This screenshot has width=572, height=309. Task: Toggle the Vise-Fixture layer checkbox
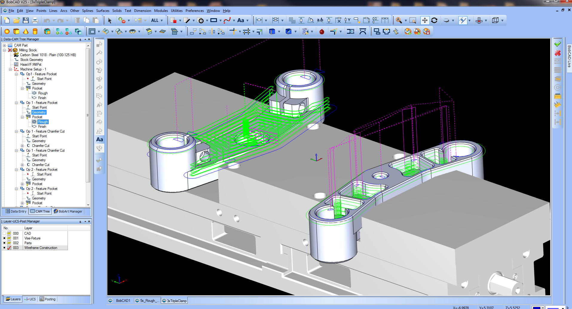4,238
